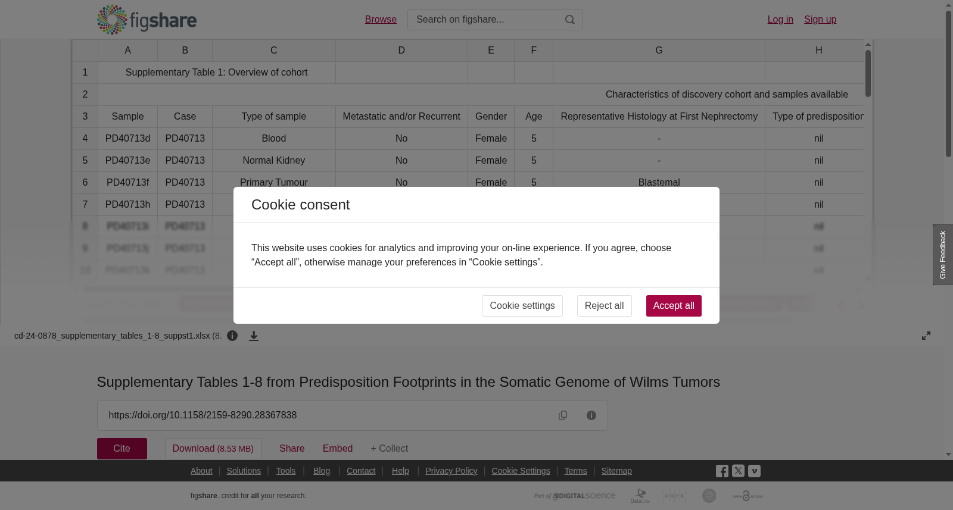Select column C header in preview
Image resolution: width=953 pixels, height=510 pixels.
pyautogui.click(x=274, y=51)
